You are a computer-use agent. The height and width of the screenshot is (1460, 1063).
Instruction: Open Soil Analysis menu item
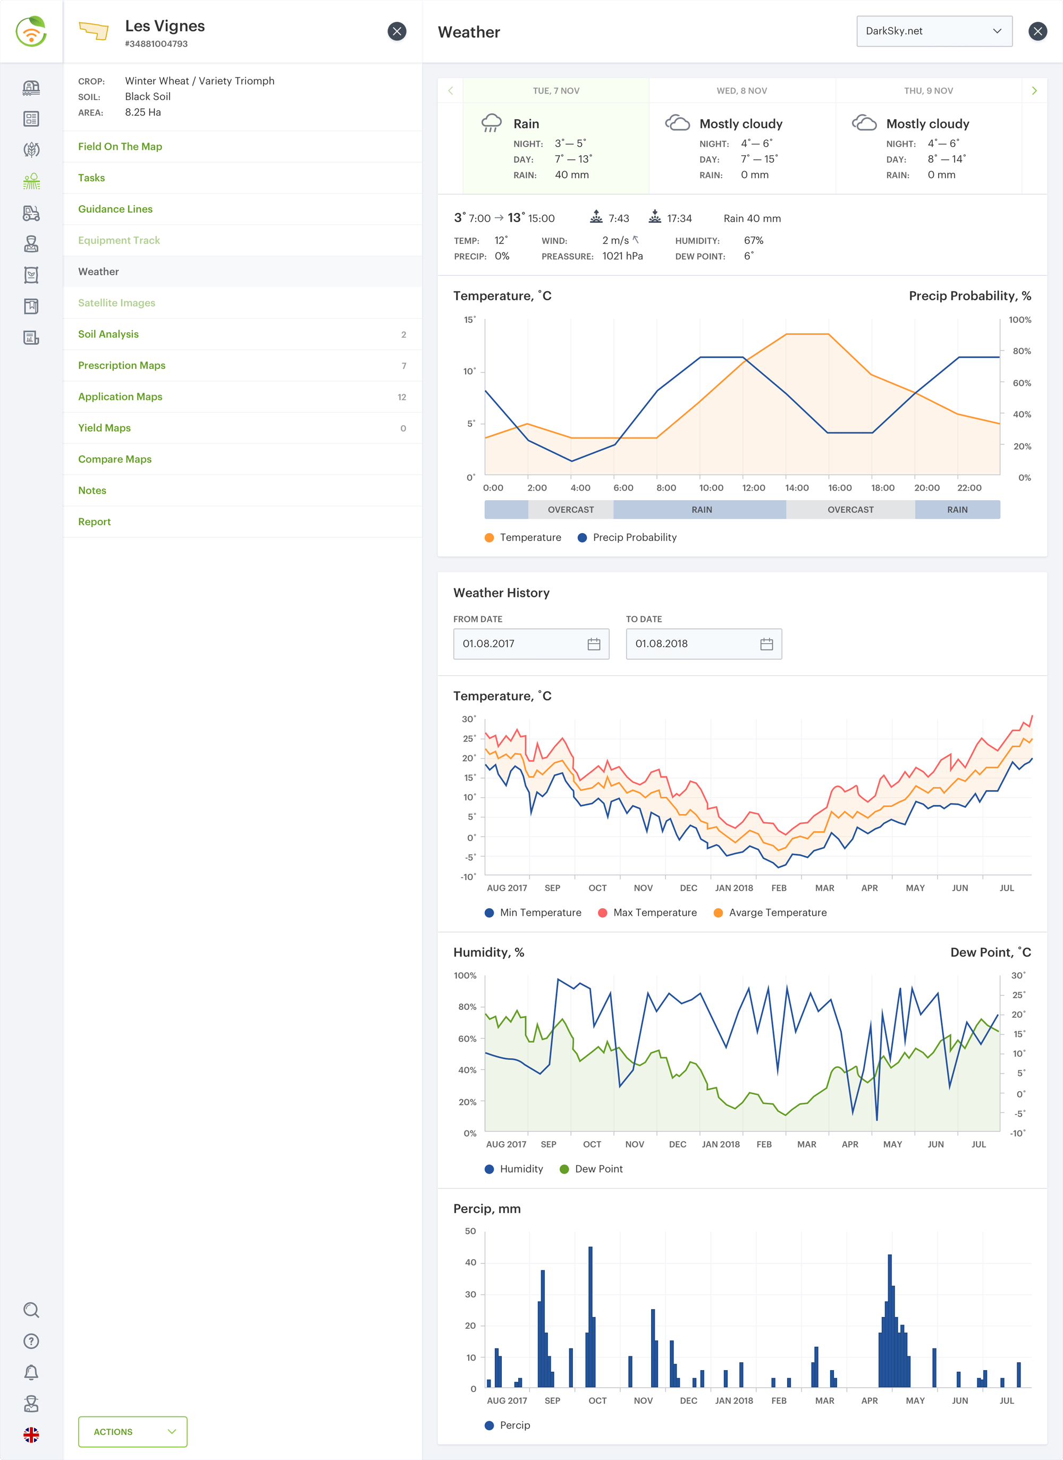(108, 334)
